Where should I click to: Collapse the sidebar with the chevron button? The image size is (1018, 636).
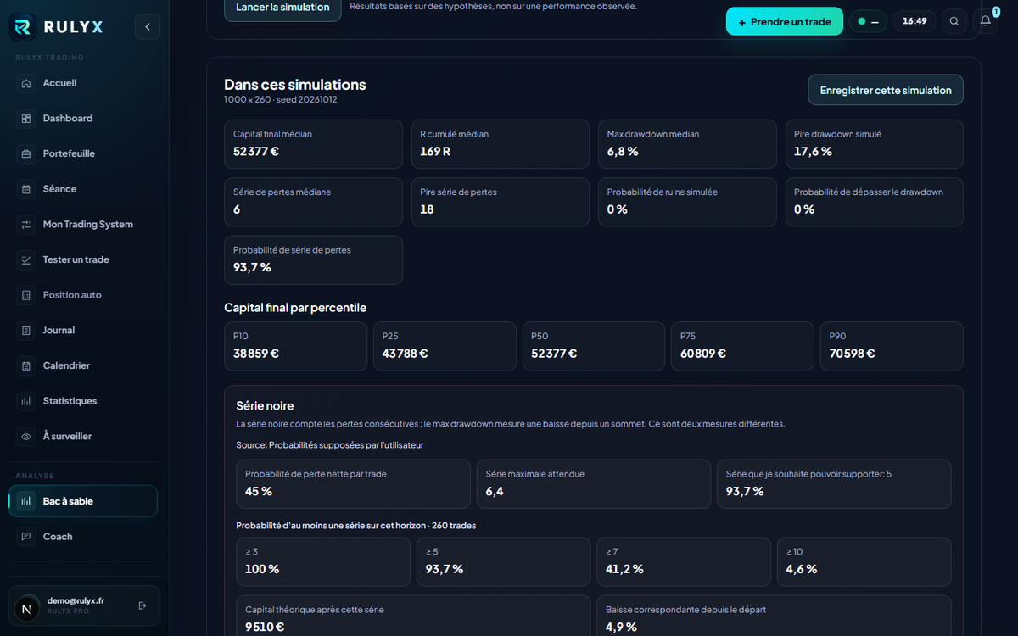coord(147,27)
